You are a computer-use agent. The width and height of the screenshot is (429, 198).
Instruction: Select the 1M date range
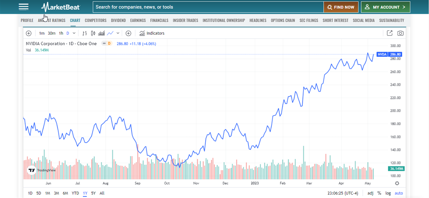(x=48, y=193)
